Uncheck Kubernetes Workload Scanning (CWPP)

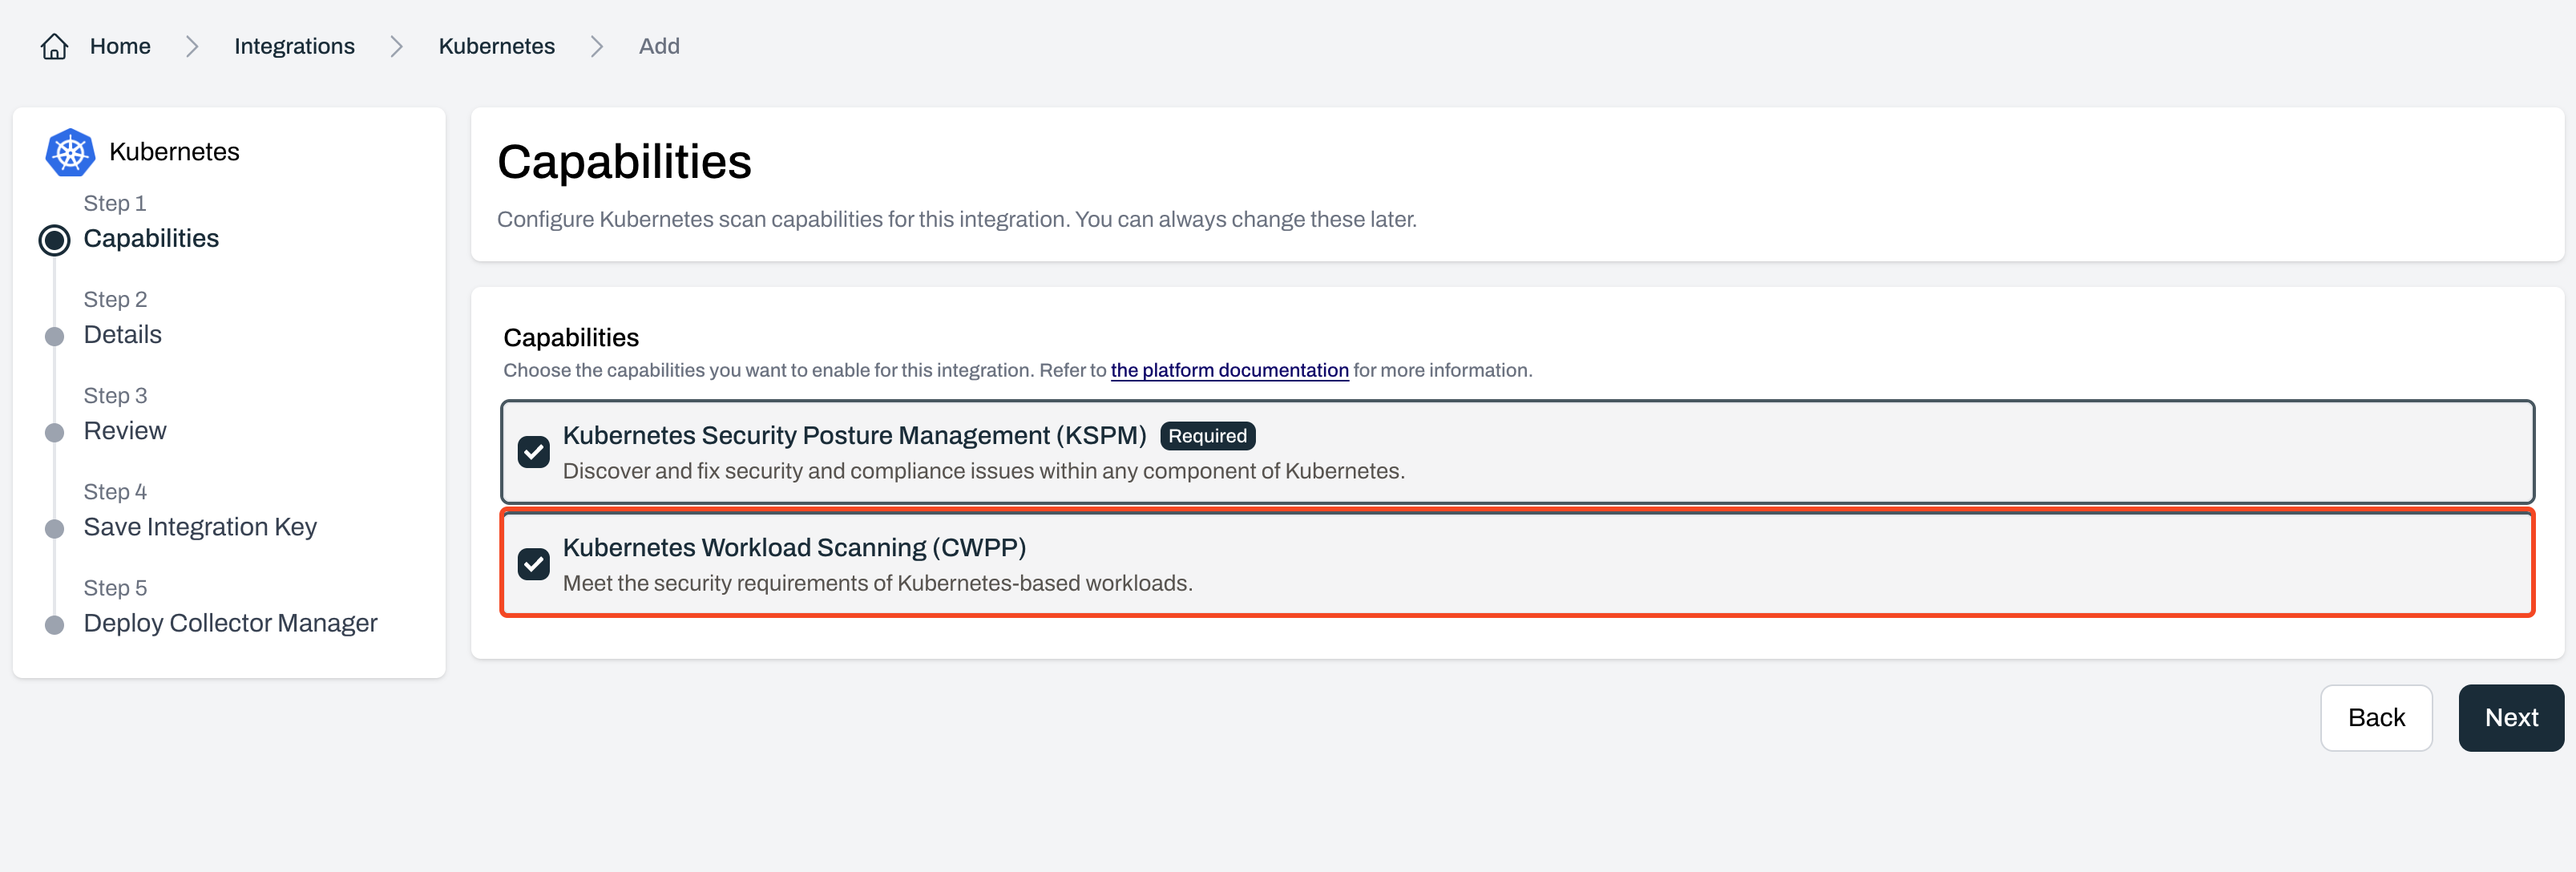[x=534, y=564]
